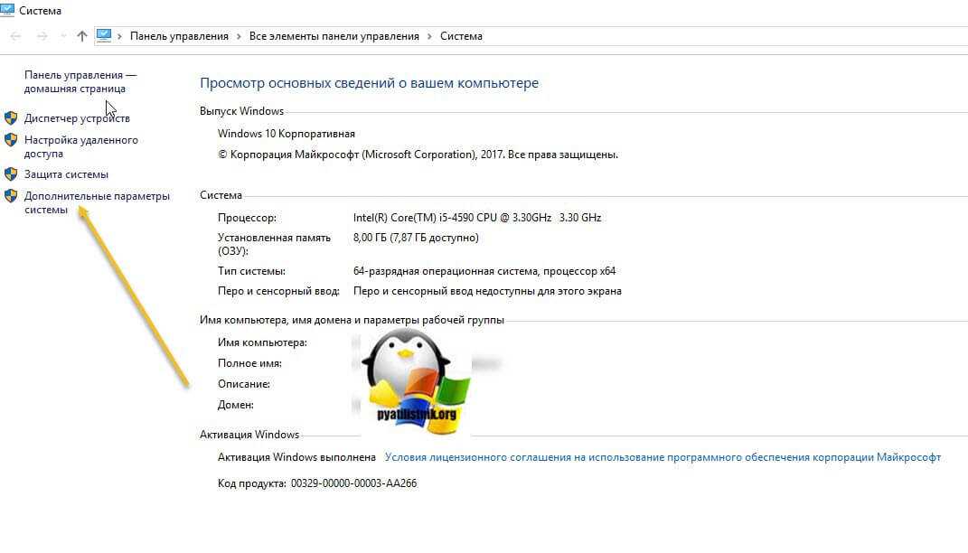Open Дополнительные параметры системы
Viewport: 968px width, 553px height.
[x=96, y=202]
